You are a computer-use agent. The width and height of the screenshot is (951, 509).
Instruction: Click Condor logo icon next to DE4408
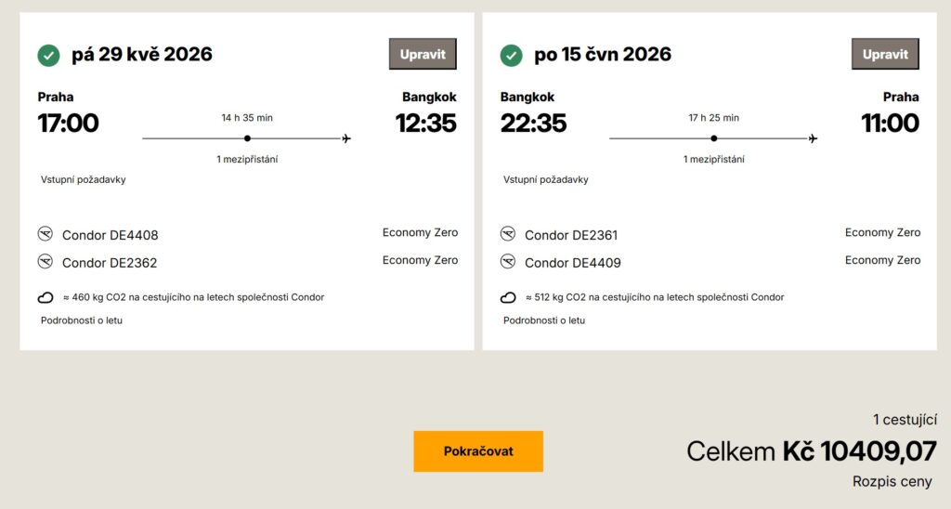pos(46,234)
